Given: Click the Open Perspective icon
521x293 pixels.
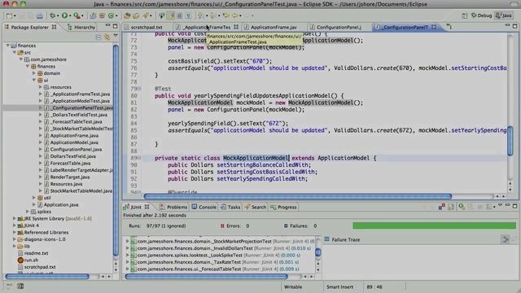Looking at the screenshot, I should point(465,15).
